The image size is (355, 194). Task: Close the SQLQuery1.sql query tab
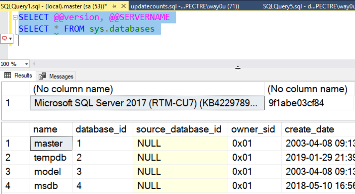coord(124,6)
